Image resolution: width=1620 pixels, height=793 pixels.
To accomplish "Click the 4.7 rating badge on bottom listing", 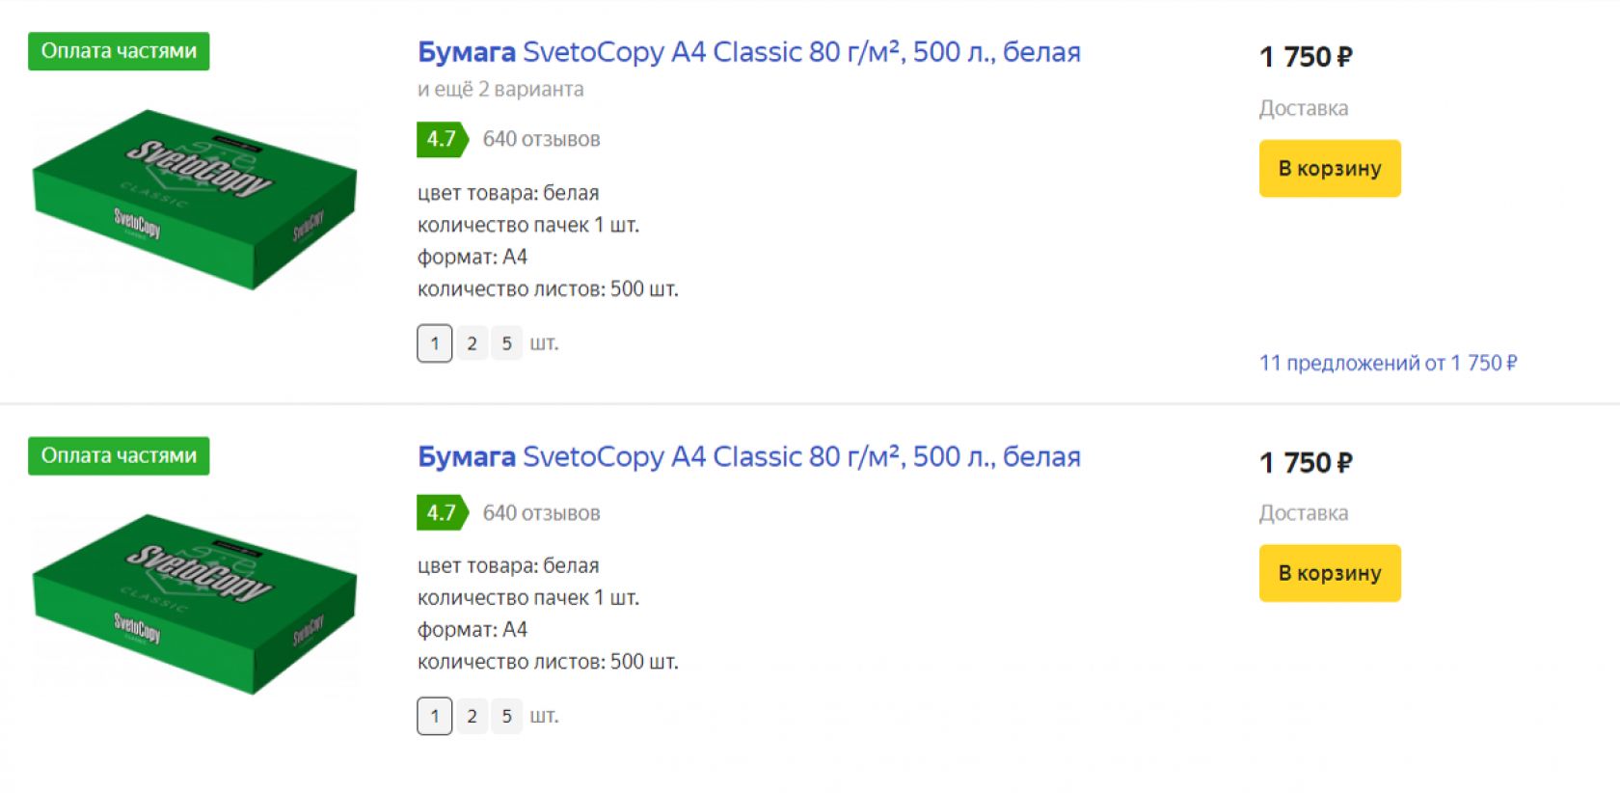I will point(442,512).
